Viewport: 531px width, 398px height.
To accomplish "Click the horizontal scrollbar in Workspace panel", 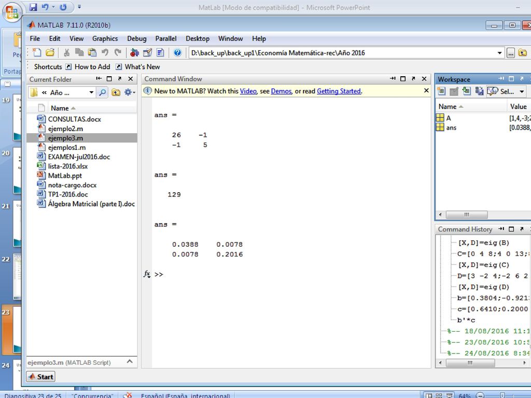I will click(x=467, y=215).
